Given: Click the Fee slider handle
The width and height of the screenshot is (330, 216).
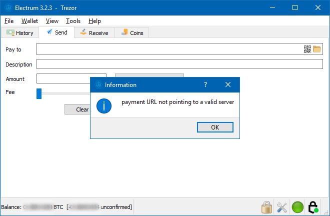Looking at the screenshot, I should point(39,93).
